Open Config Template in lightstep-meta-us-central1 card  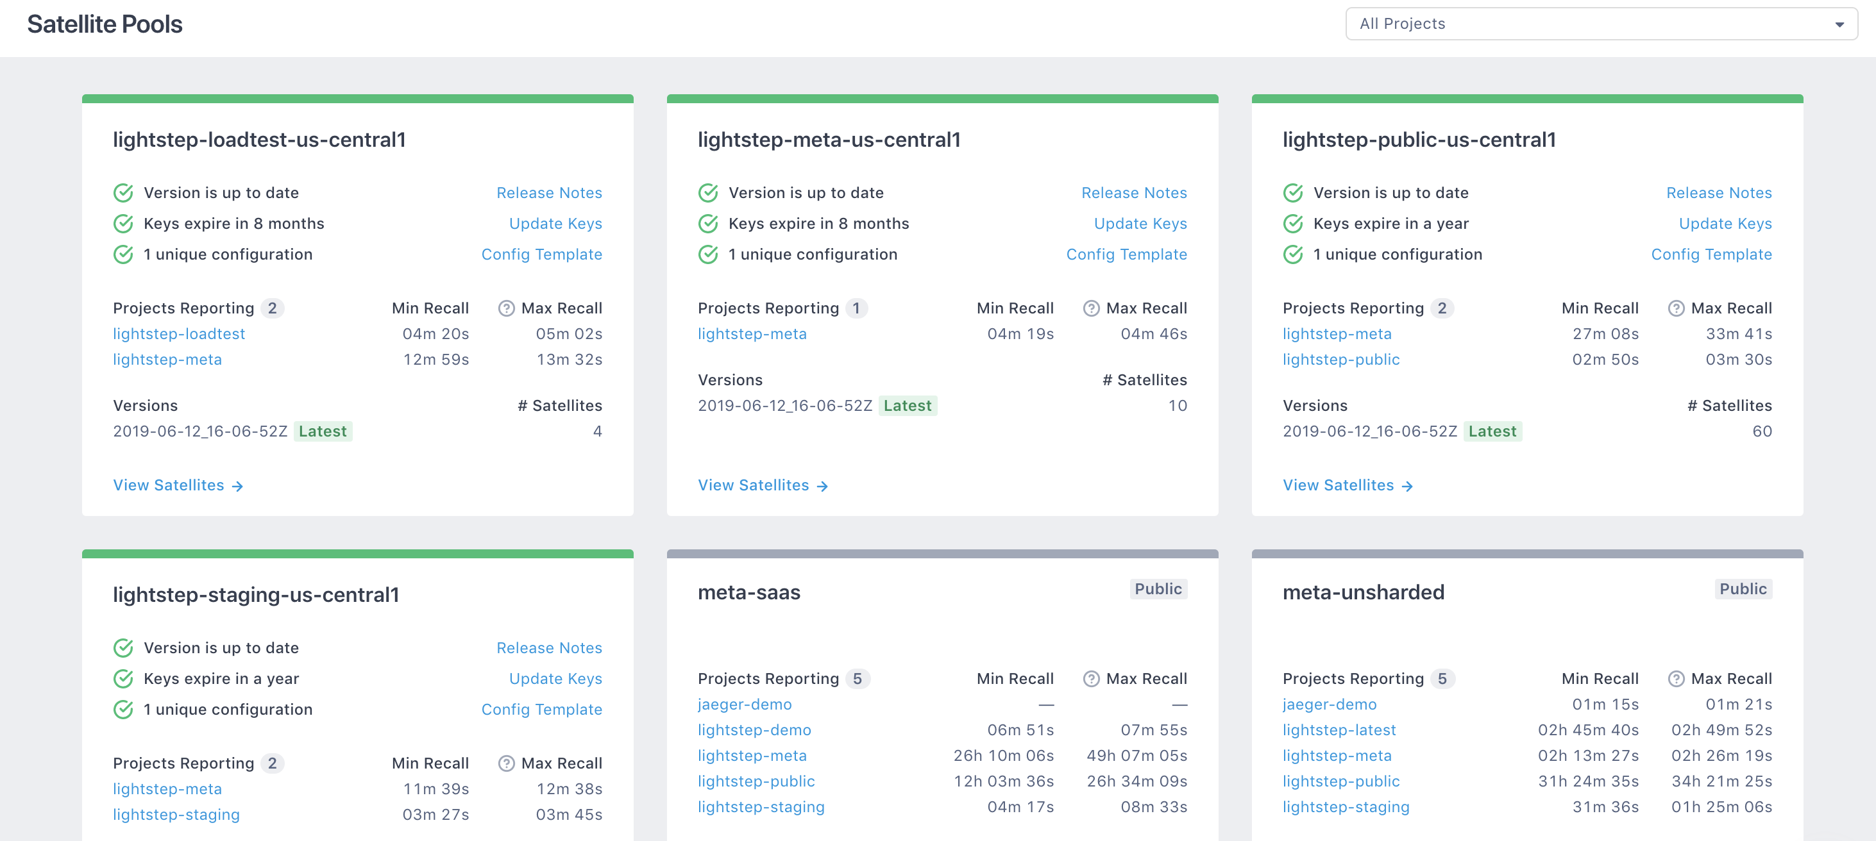tap(1126, 254)
